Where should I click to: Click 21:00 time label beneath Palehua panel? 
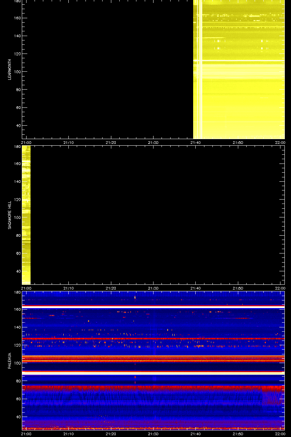point(26,434)
